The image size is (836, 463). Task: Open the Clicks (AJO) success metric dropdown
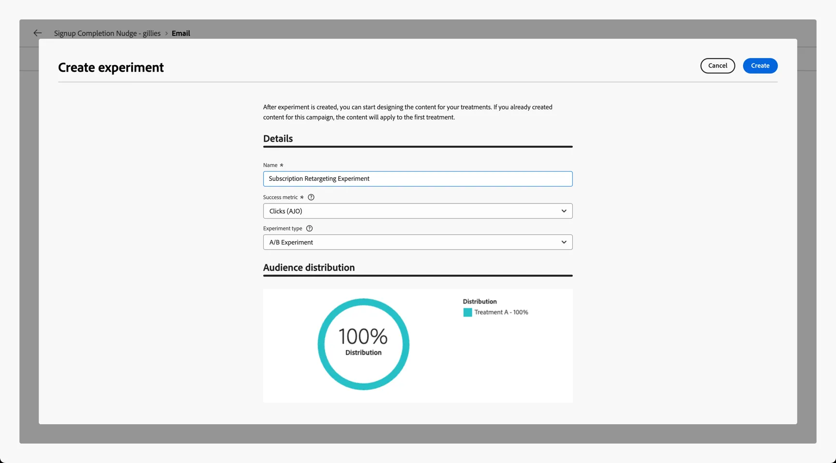point(418,211)
